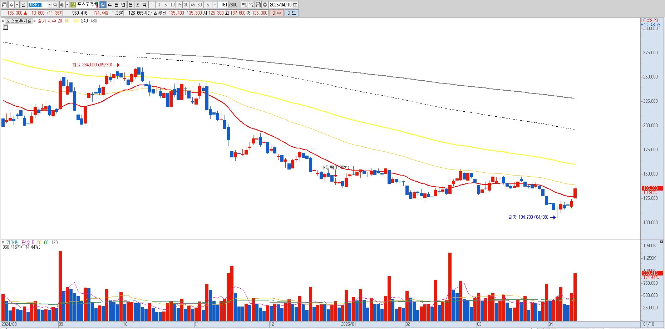
Task: Open the interval dropdown next to 5
Action: click(215, 5)
